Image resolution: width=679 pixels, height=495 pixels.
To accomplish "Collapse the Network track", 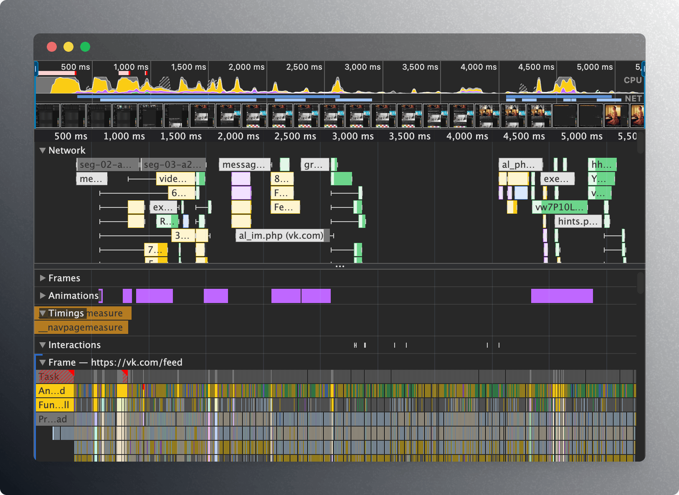I will pyautogui.click(x=42, y=151).
